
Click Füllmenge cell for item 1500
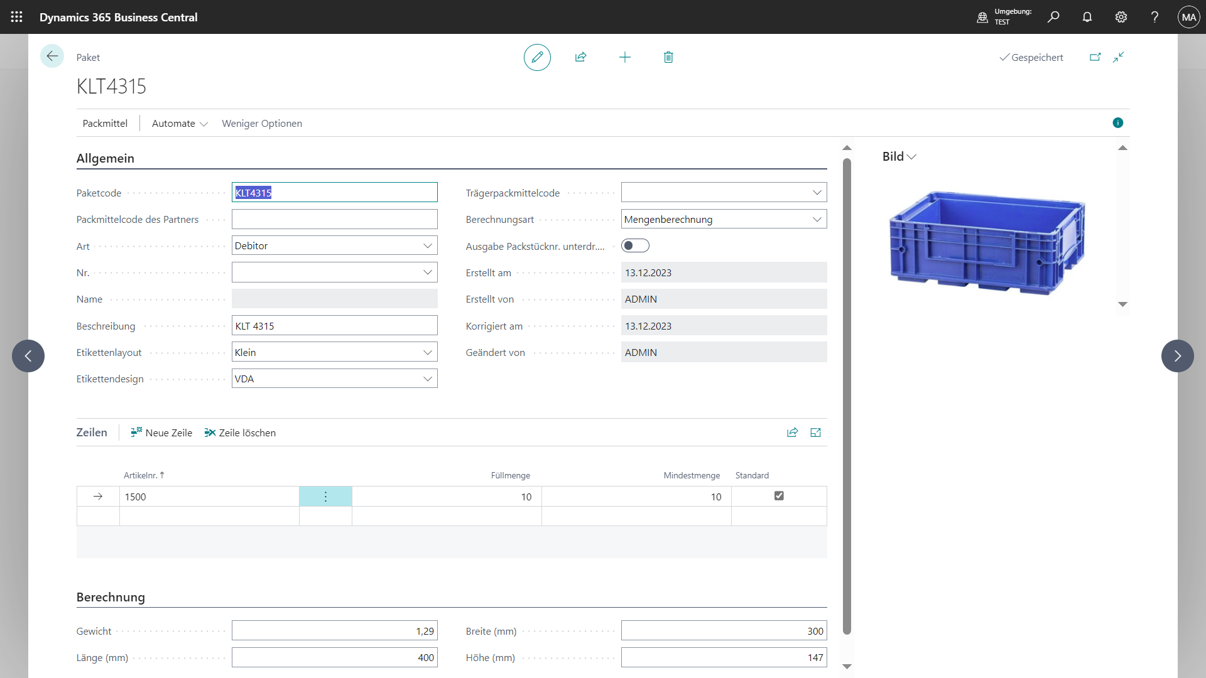pyautogui.click(x=447, y=497)
